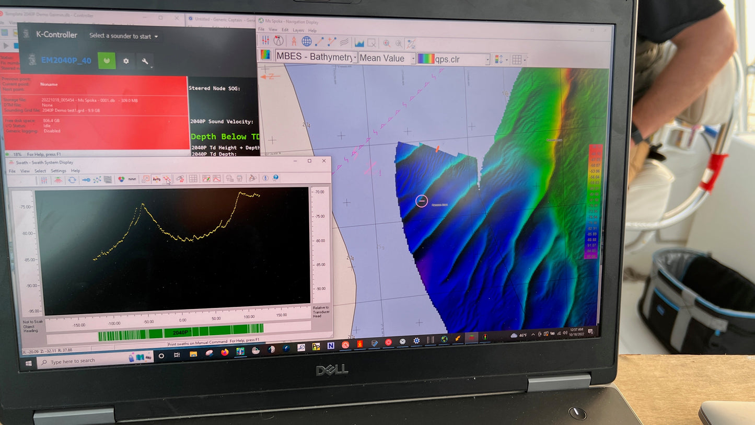The image size is (755, 425).
Task: Toggle the green EM2040P_40 pinging button
Action: 107,61
